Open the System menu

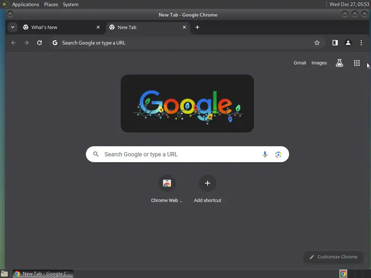coord(71,4)
